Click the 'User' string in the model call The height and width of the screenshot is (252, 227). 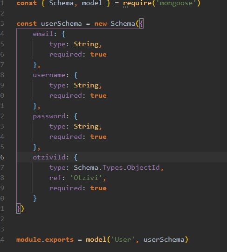[123, 240]
